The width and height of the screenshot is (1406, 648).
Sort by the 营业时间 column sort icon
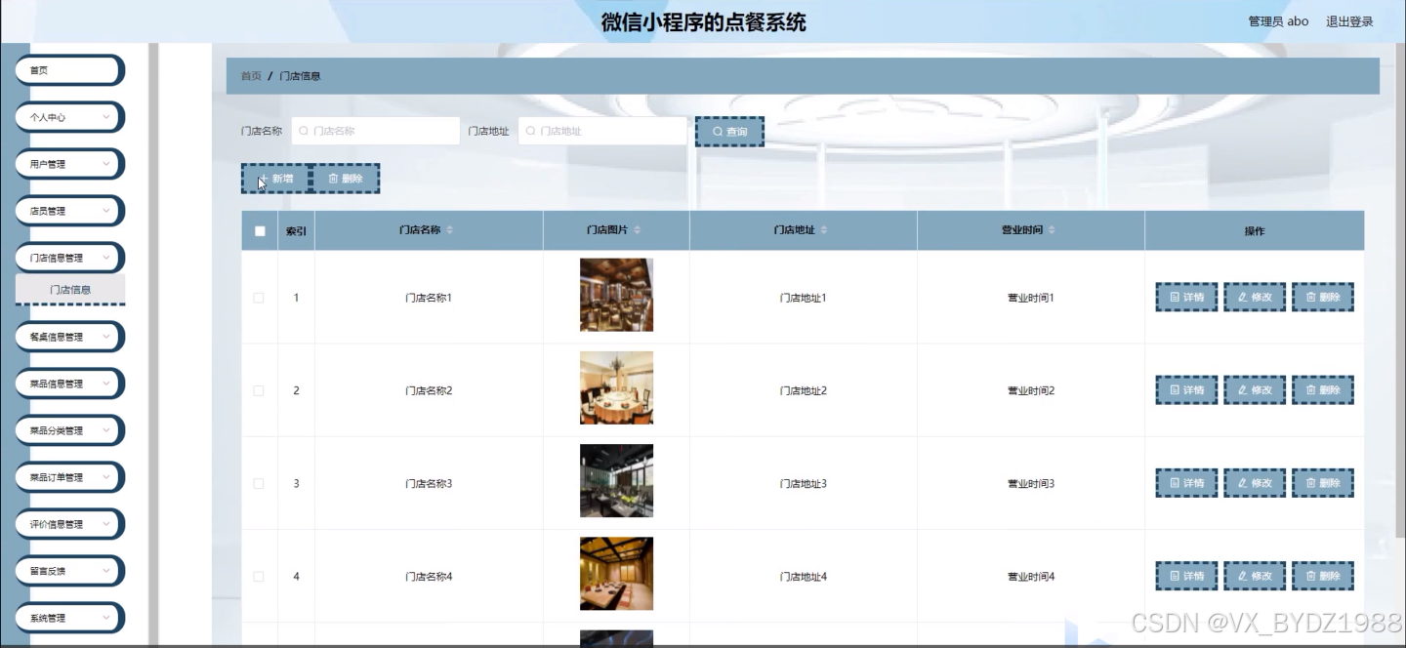[x=1052, y=230]
